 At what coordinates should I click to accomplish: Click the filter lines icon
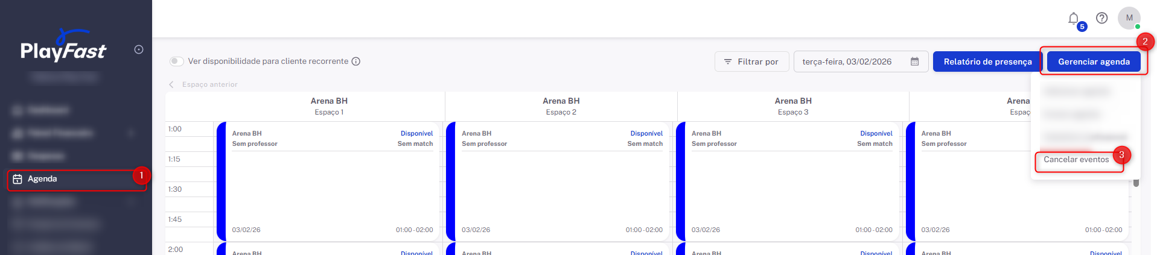[728, 61]
